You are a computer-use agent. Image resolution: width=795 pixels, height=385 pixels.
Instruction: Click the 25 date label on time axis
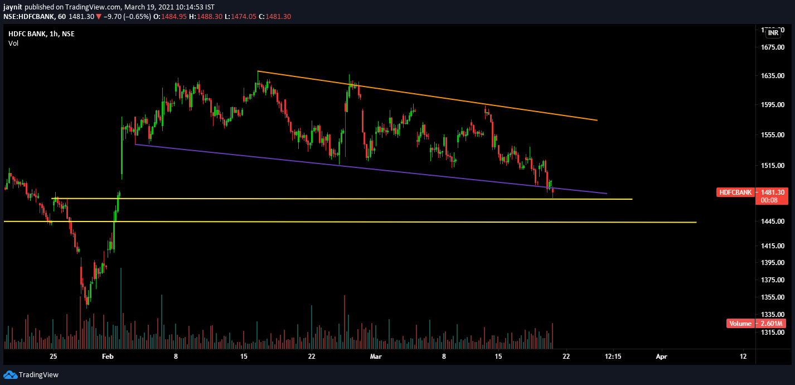click(54, 356)
